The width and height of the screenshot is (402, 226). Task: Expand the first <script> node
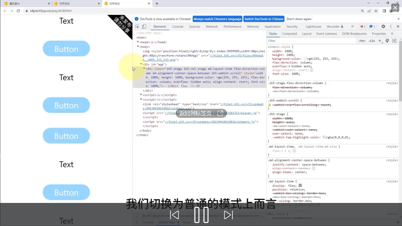click(141, 95)
